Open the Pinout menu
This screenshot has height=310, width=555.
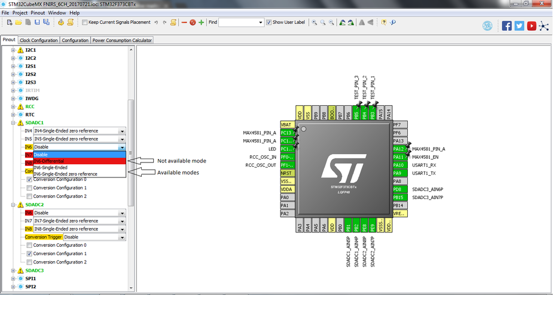[38, 13]
